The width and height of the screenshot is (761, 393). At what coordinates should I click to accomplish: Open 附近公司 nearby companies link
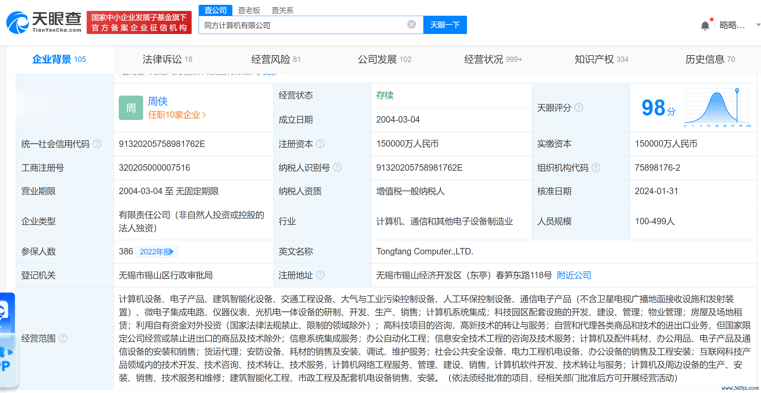[x=574, y=275]
